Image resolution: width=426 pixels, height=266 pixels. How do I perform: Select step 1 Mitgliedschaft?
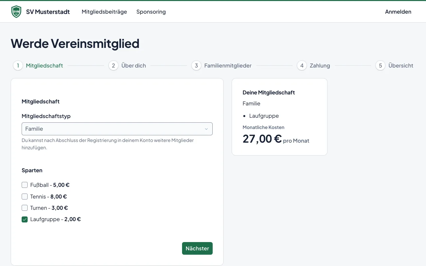(38, 66)
